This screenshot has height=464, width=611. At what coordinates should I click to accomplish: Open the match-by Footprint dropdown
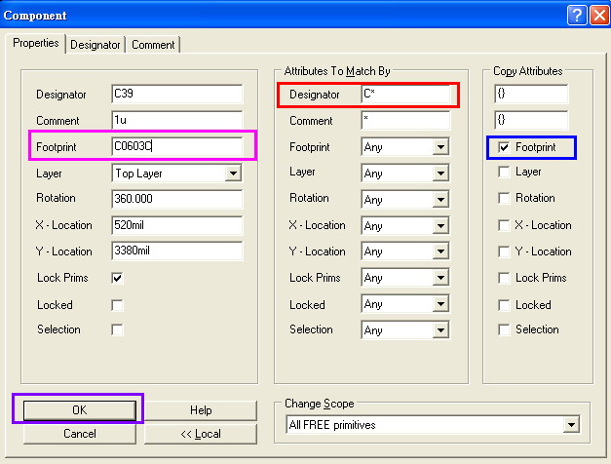pos(405,147)
